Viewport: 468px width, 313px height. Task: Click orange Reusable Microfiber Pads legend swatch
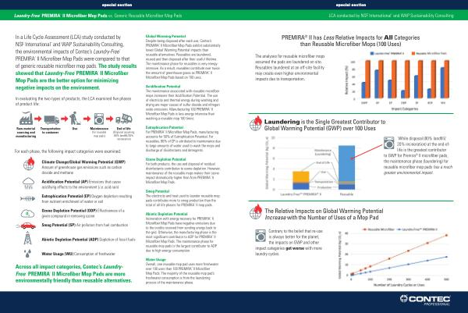coord(413,53)
